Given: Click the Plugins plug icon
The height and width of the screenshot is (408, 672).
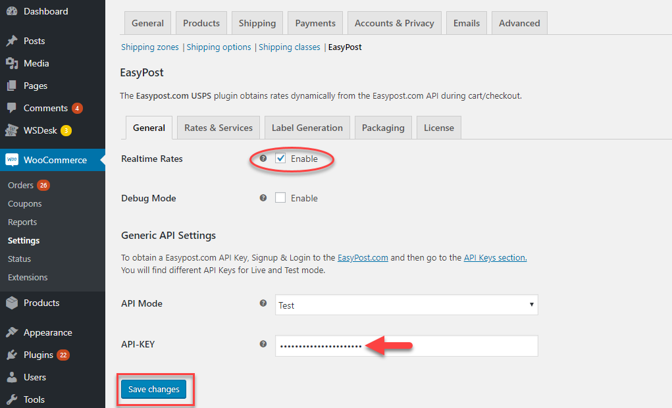Looking at the screenshot, I should pos(12,355).
